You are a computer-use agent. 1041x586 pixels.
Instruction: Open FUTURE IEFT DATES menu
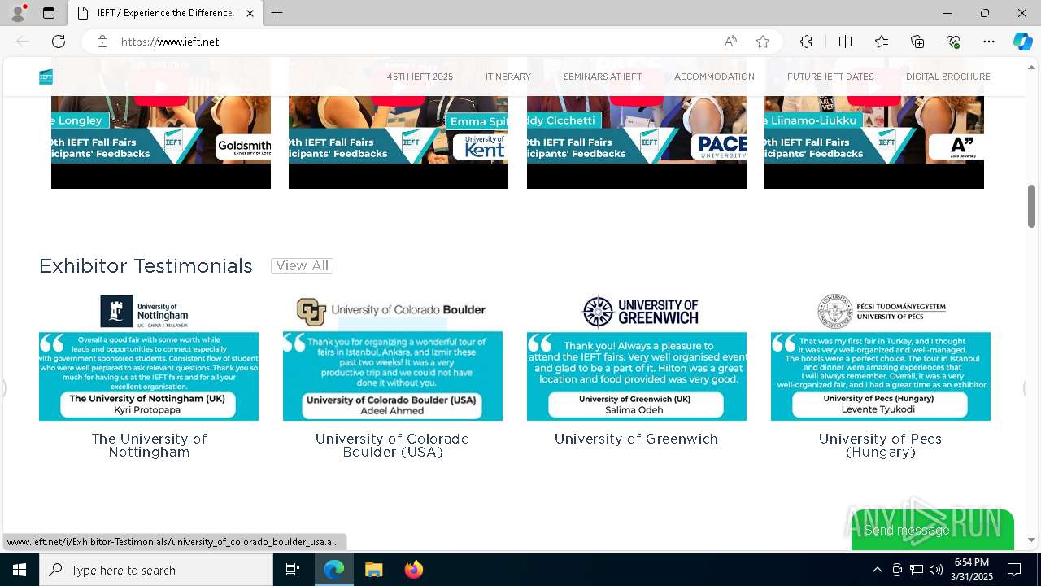click(830, 77)
